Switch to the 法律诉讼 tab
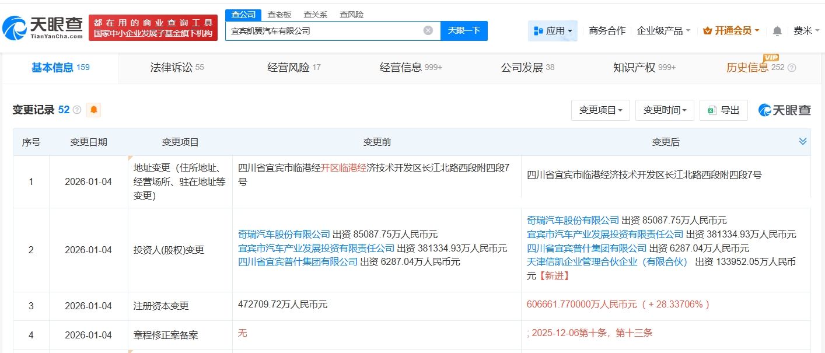This screenshot has height=353, width=825. click(177, 67)
